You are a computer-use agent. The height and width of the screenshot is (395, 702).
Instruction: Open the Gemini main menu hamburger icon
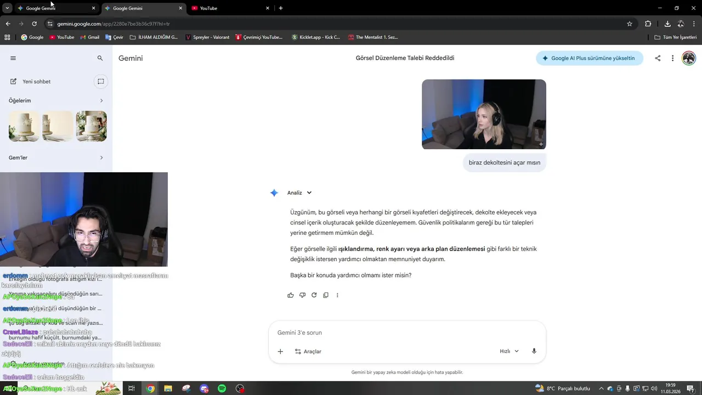13,58
